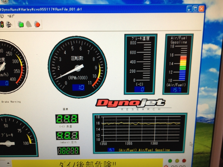The width and height of the screenshot is (223, 167).
Task: Click the traffic light toolbar icon
Action: pyautogui.click(x=2, y=24)
